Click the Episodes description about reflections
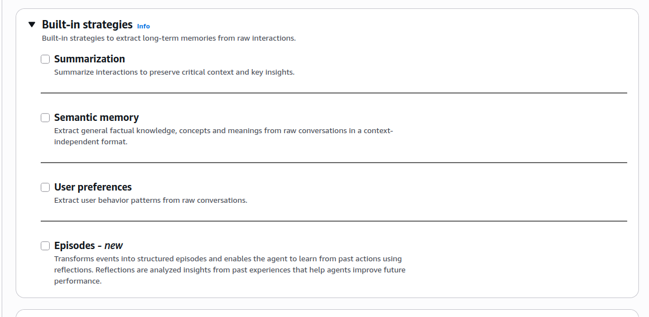 229,270
